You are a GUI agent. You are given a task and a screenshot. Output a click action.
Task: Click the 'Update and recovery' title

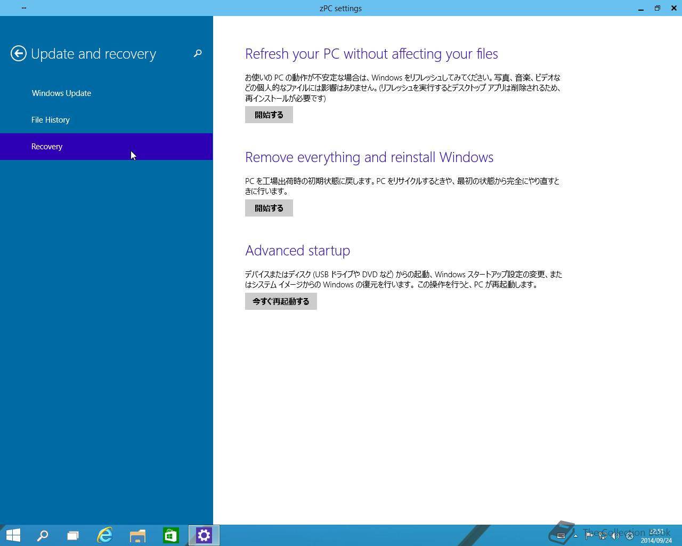click(x=93, y=54)
